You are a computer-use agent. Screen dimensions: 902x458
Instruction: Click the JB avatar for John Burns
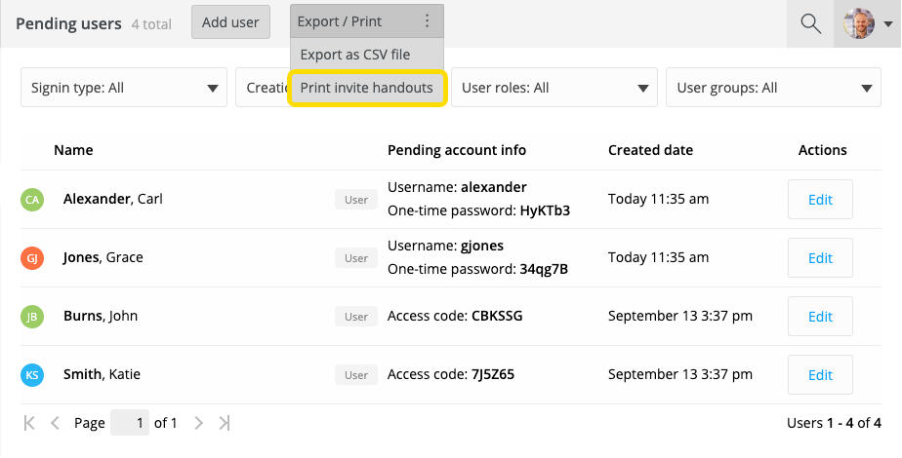click(x=32, y=317)
